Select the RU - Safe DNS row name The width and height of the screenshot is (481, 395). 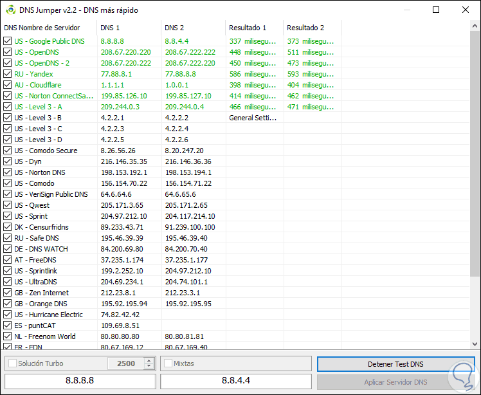[x=37, y=238]
